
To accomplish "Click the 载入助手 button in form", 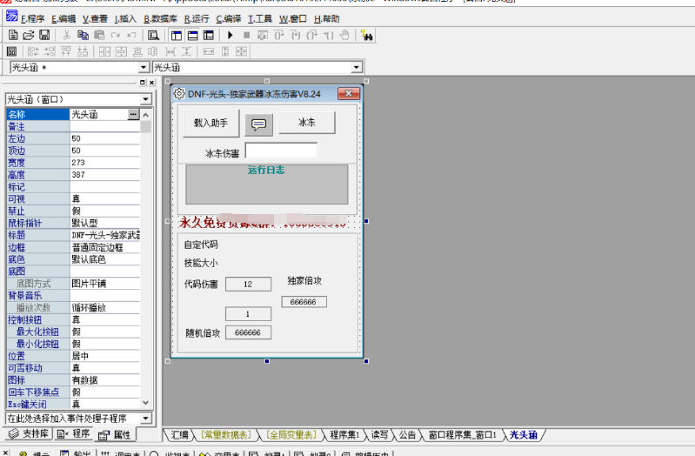I will pos(211,124).
